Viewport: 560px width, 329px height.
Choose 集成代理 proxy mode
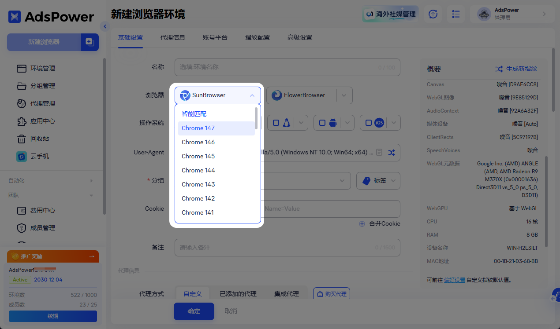tap(287, 294)
